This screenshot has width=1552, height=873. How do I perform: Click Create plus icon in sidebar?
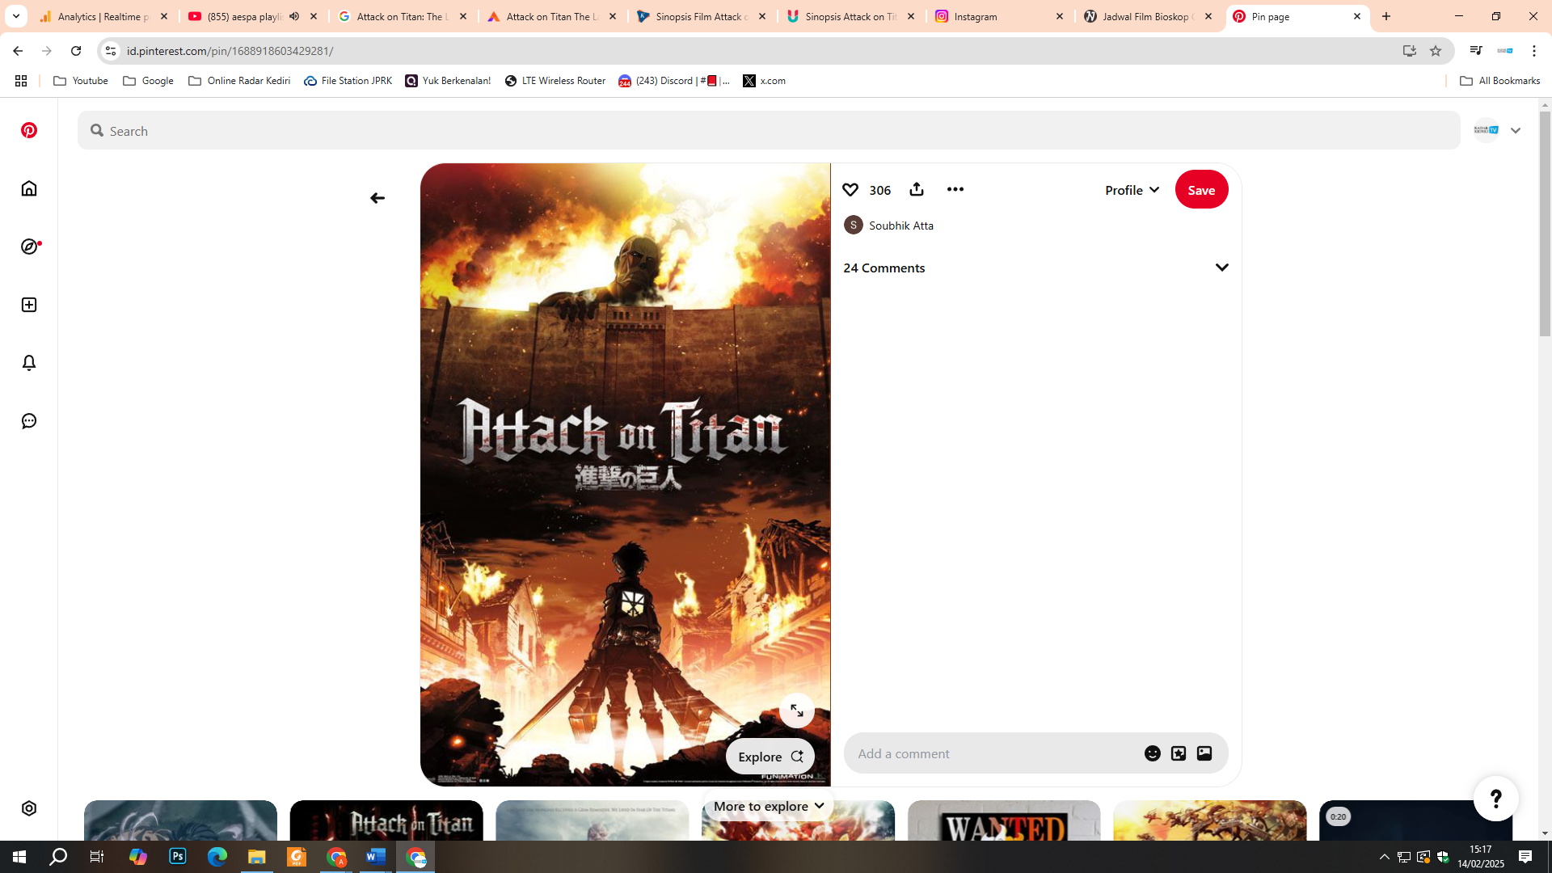[29, 305]
